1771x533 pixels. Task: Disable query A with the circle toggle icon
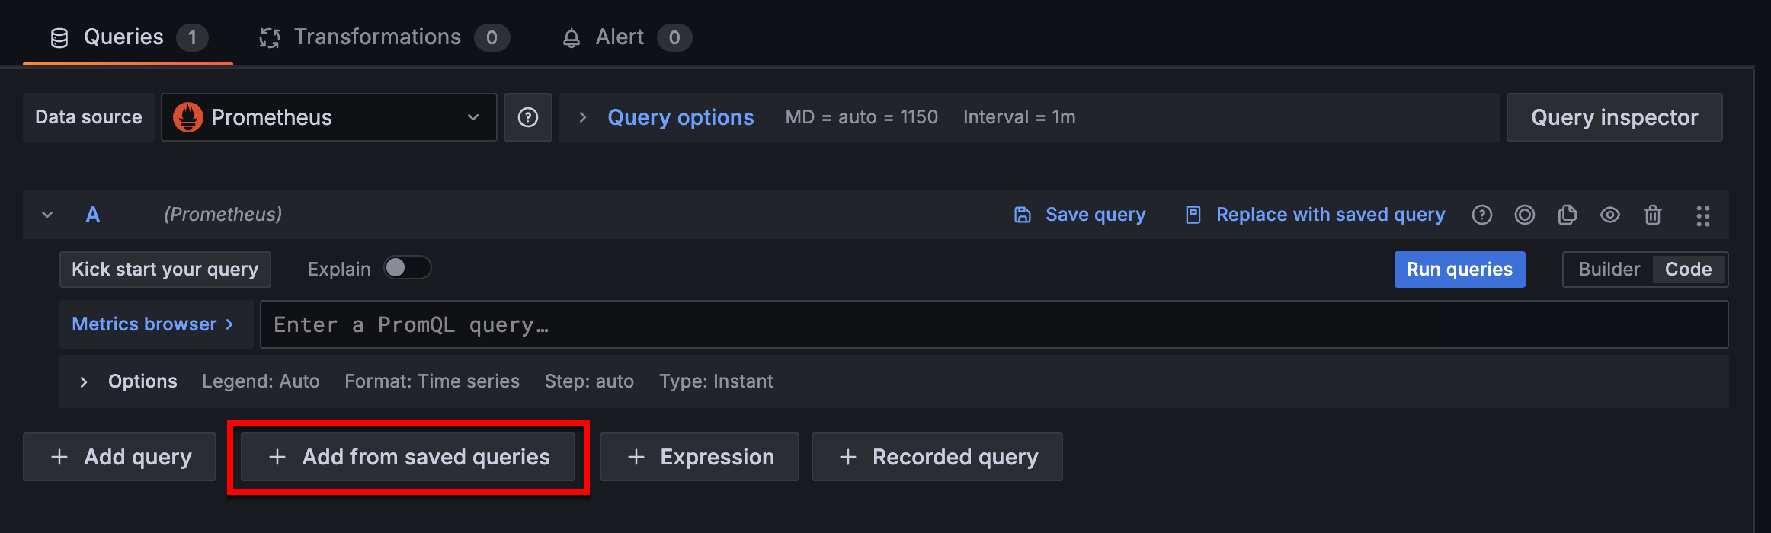1525,215
